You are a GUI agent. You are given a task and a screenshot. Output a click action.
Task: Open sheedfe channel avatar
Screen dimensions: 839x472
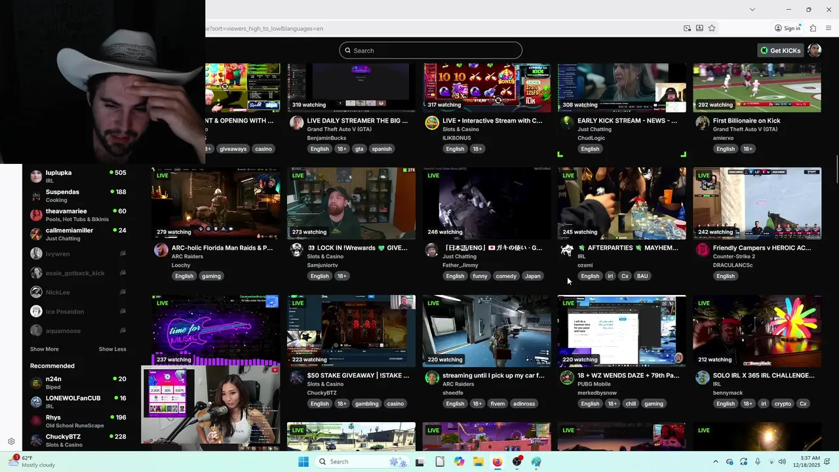pos(432,378)
